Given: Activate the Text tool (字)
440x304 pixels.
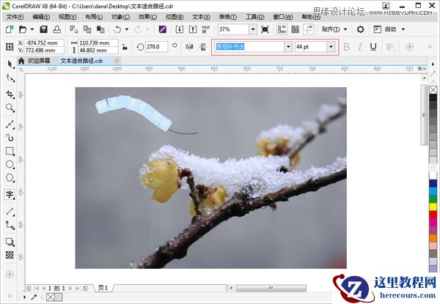Looking at the screenshot, I should coord(10,194).
